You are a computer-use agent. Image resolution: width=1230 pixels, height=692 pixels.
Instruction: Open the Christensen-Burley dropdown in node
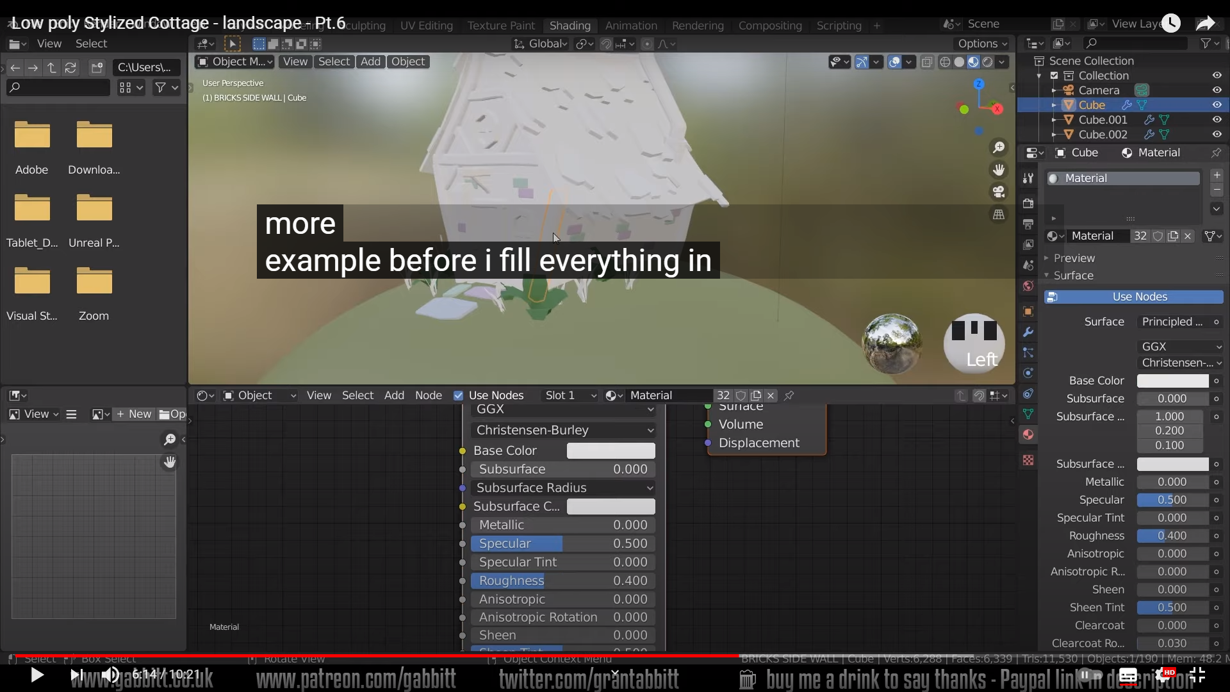click(564, 430)
